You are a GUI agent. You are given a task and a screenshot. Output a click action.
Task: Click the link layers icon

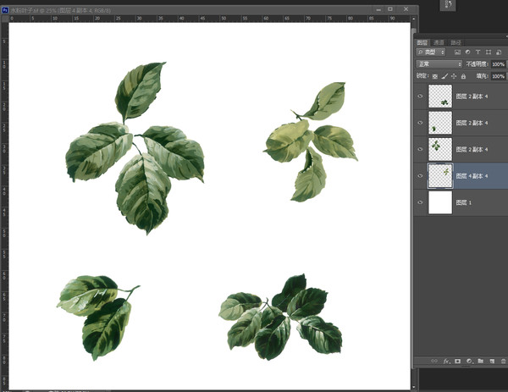tap(434, 361)
